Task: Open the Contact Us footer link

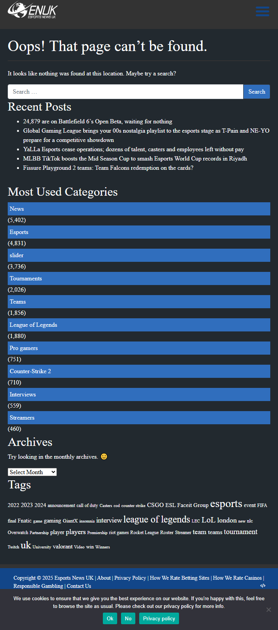Action: [79, 586]
